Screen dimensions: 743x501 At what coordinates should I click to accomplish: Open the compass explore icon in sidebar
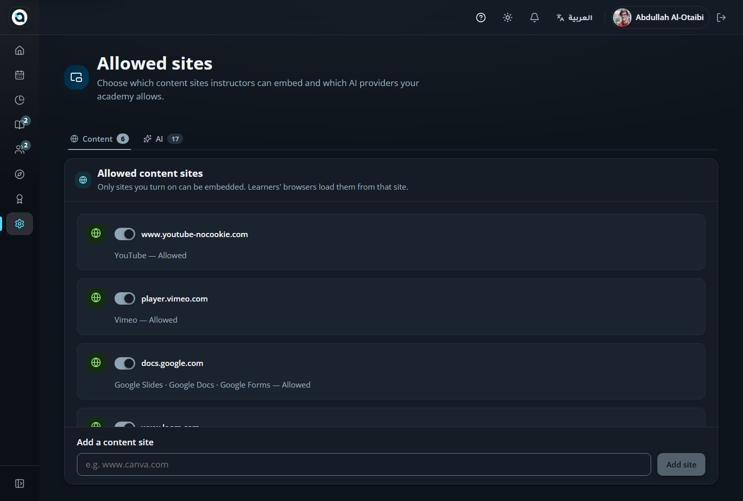(x=20, y=174)
